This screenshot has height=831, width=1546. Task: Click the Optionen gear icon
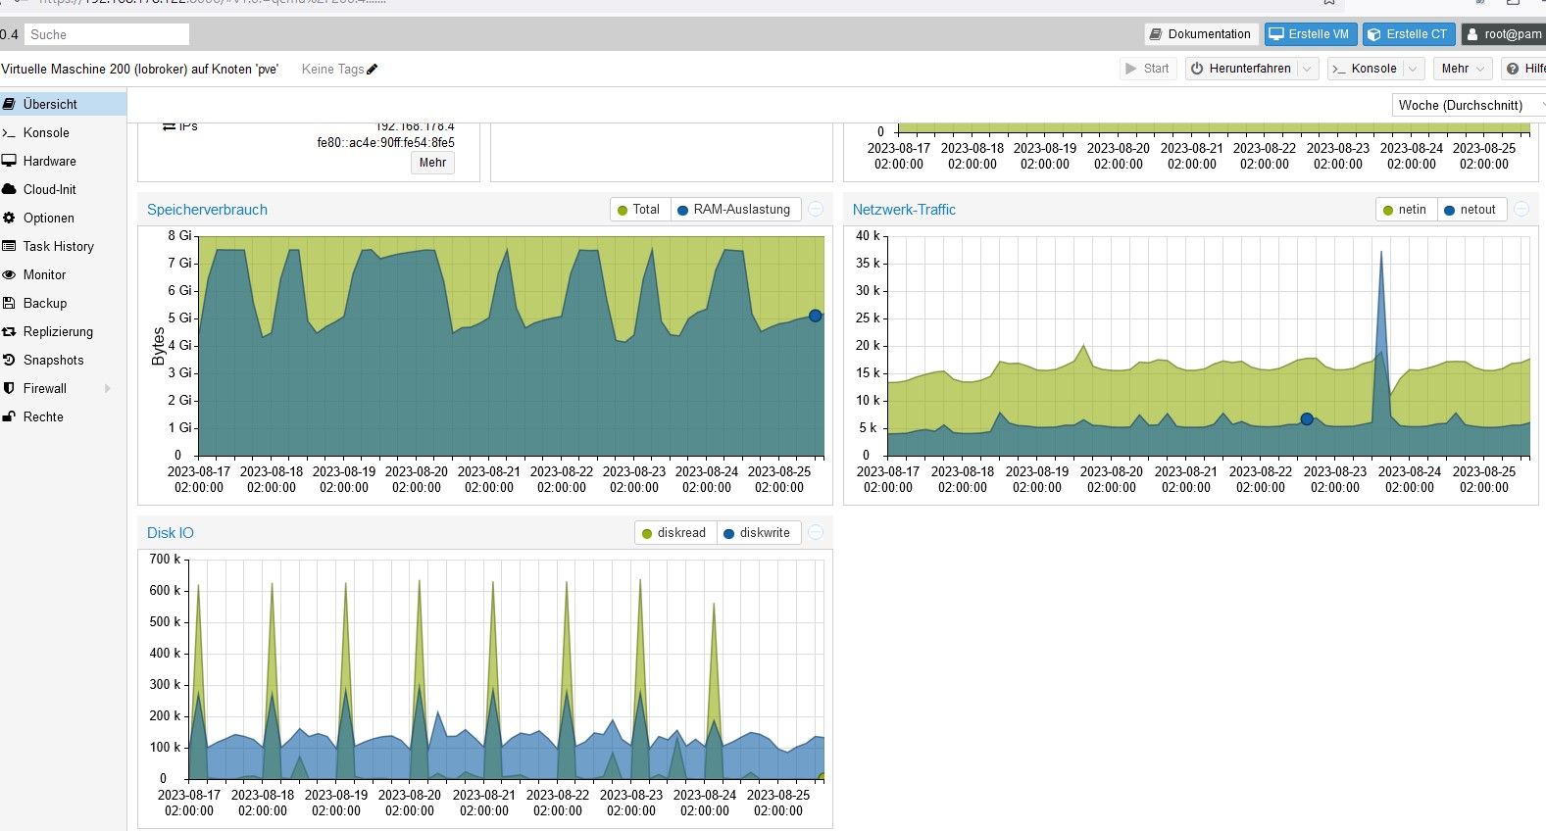(10, 219)
